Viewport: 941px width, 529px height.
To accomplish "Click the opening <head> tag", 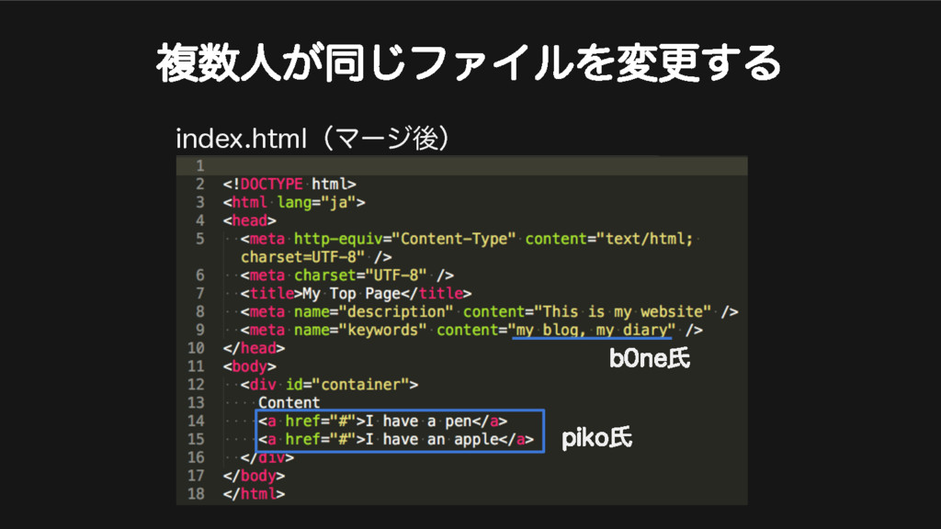I will [x=250, y=220].
